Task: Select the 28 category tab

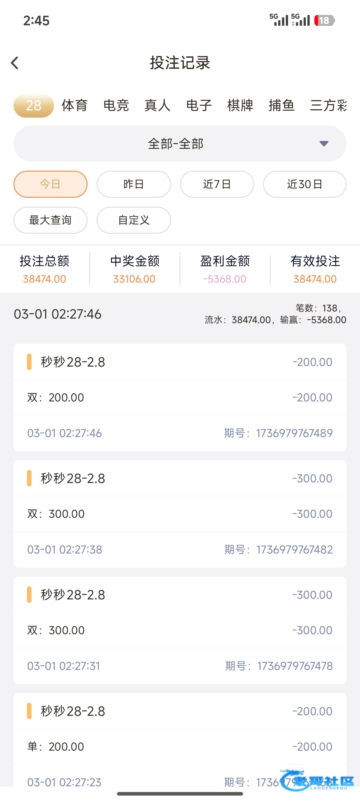Action: click(34, 106)
